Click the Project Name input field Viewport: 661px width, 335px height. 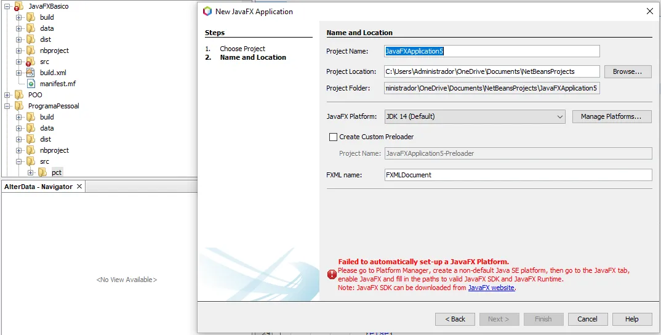coord(492,51)
